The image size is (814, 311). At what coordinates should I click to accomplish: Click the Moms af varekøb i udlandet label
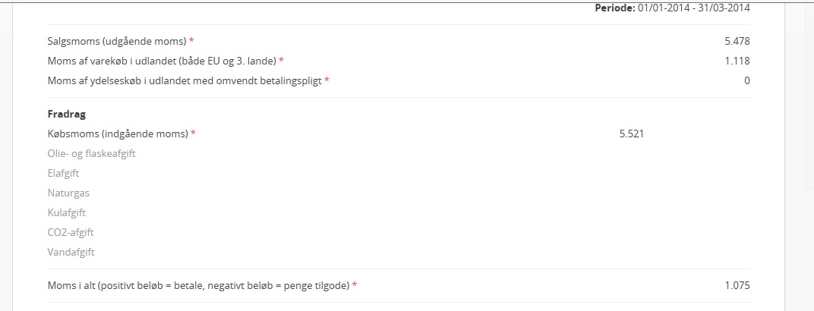[x=162, y=61]
